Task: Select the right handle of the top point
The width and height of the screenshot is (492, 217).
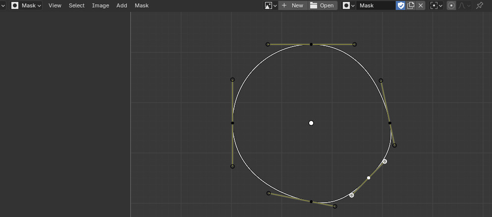Action: pos(354,44)
